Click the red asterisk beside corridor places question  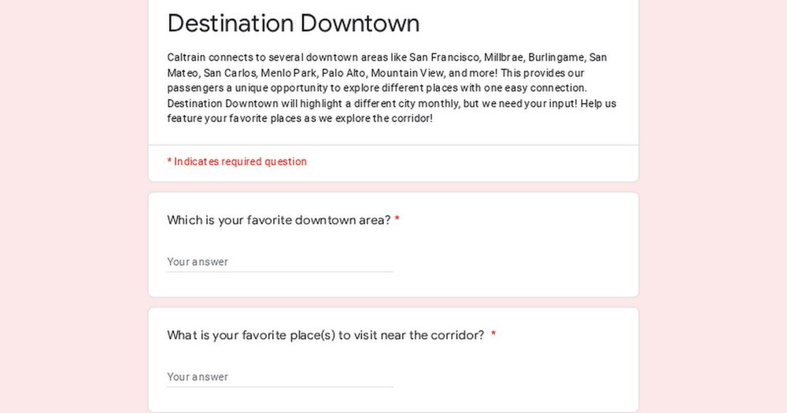(x=493, y=334)
